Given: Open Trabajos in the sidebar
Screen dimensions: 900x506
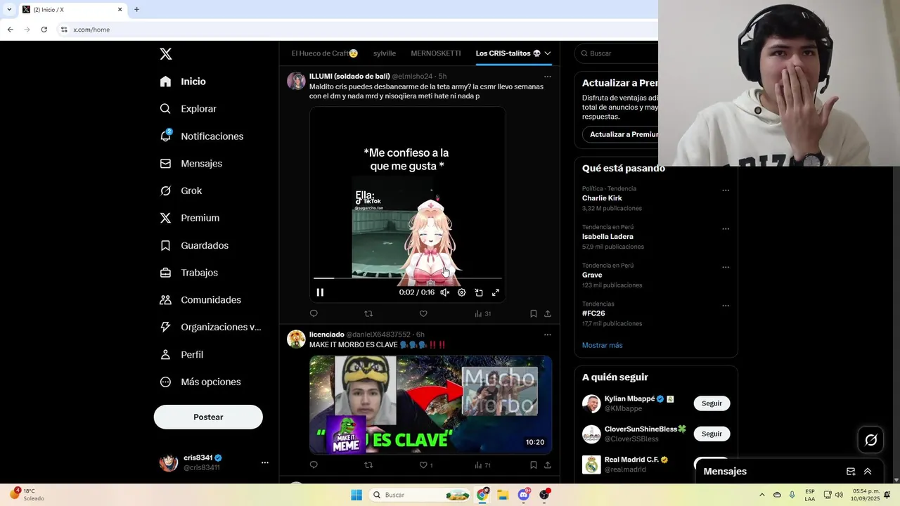Looking at the screenshot, I should click(x=188, y=273).
